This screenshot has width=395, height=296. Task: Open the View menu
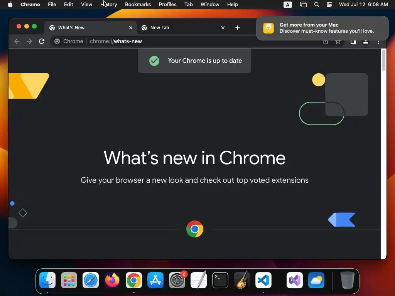tap(86, 4)
